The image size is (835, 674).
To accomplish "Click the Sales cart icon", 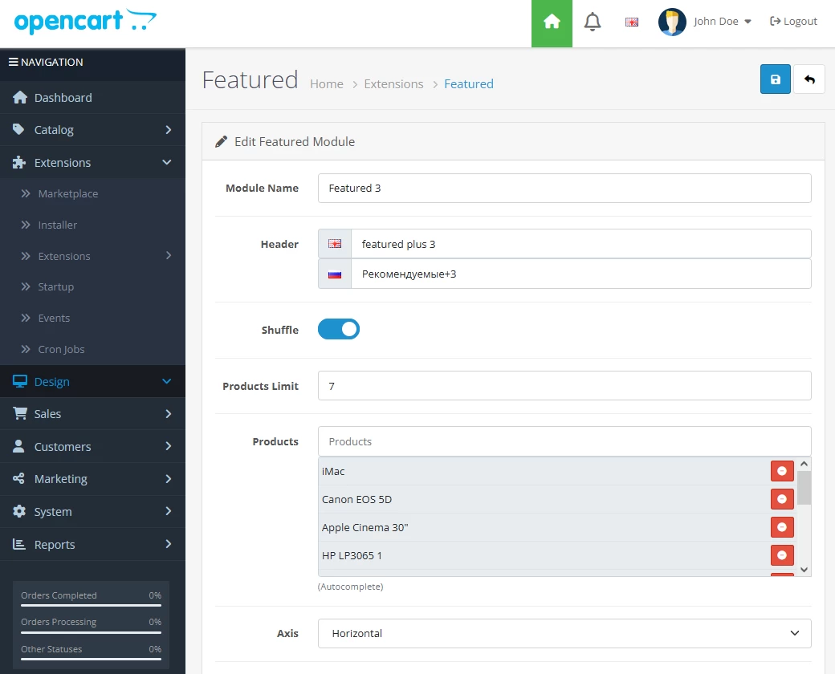I will click(x=20, y=414).
